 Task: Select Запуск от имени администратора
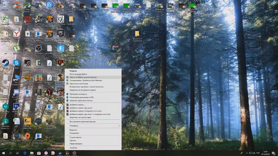(x=93, y=77)
